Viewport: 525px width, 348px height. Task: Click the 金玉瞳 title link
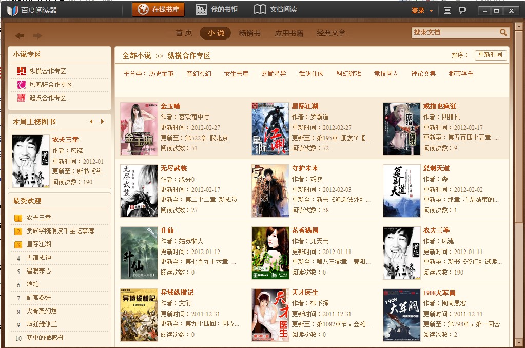(170, 106)
